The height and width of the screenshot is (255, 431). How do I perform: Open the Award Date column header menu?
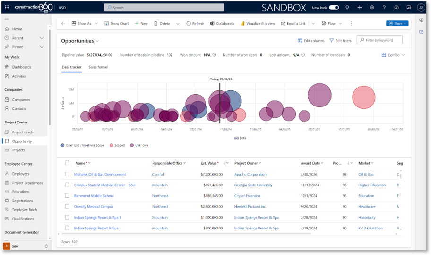(312, 163)
